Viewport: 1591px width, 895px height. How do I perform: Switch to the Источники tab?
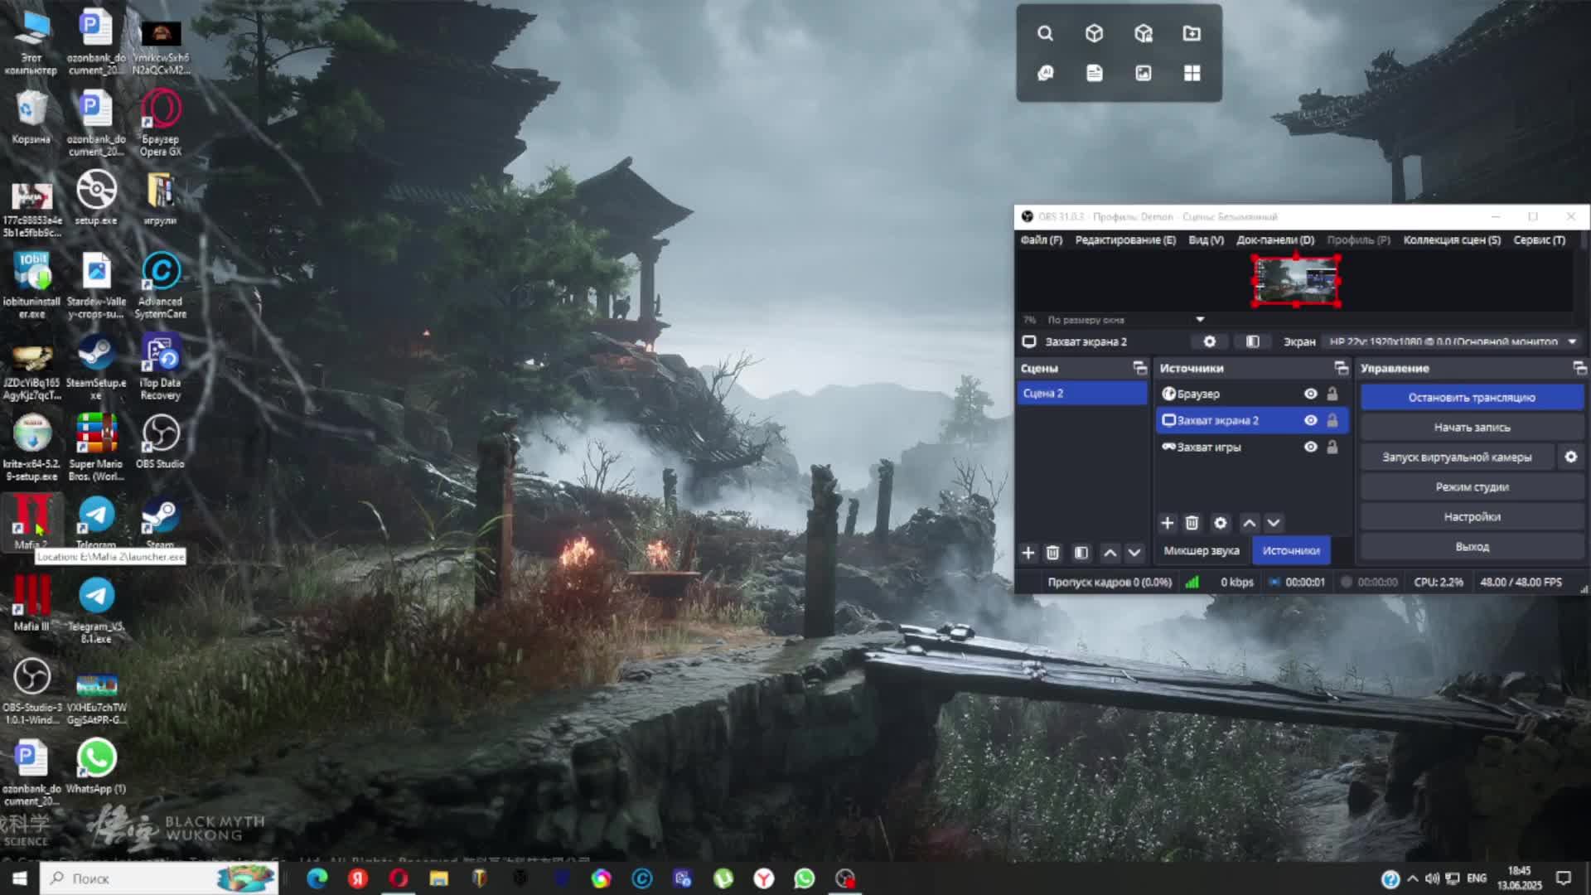(x=1291, y=550)
